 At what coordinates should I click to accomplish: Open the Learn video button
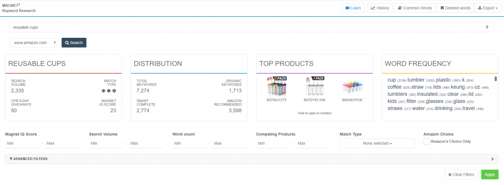click(x=353, y=8)
